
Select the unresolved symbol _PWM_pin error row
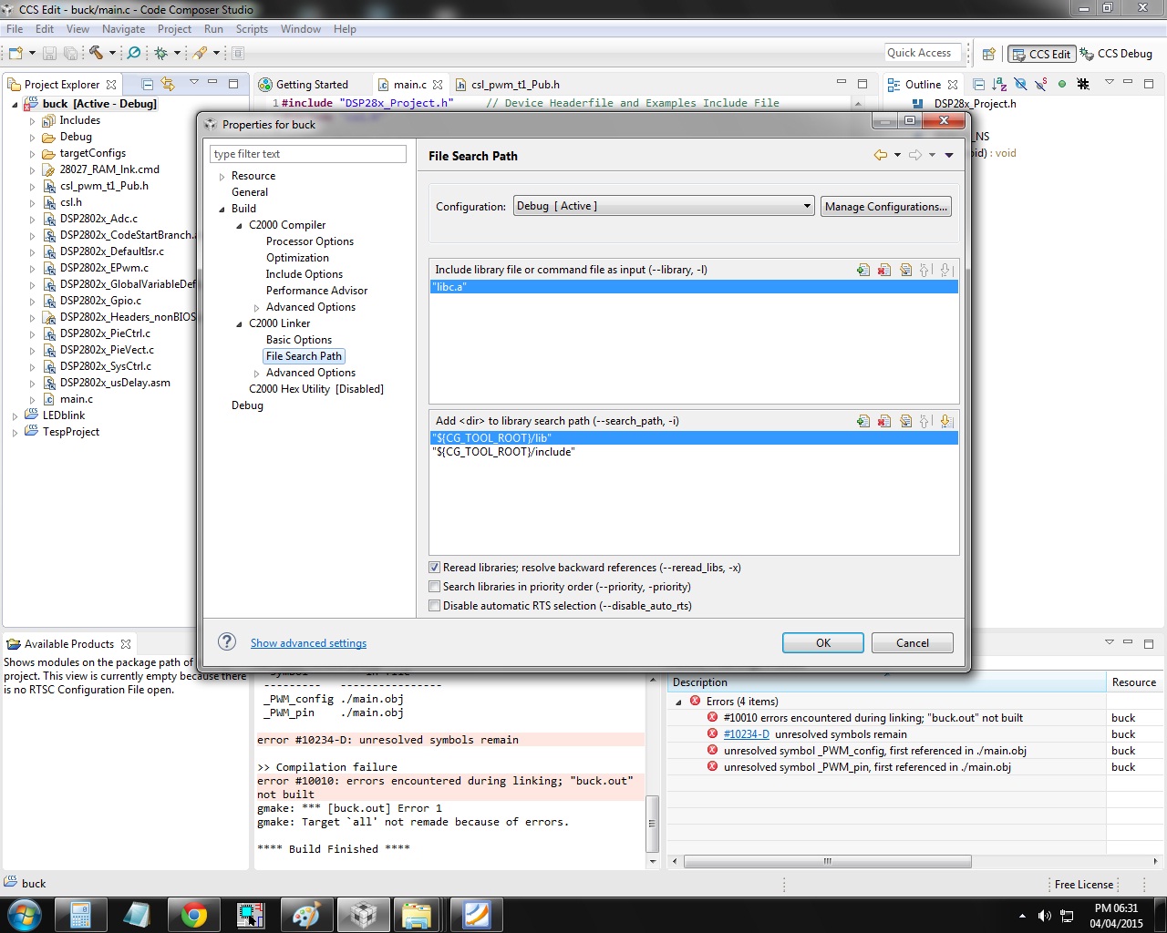(867, 767)
